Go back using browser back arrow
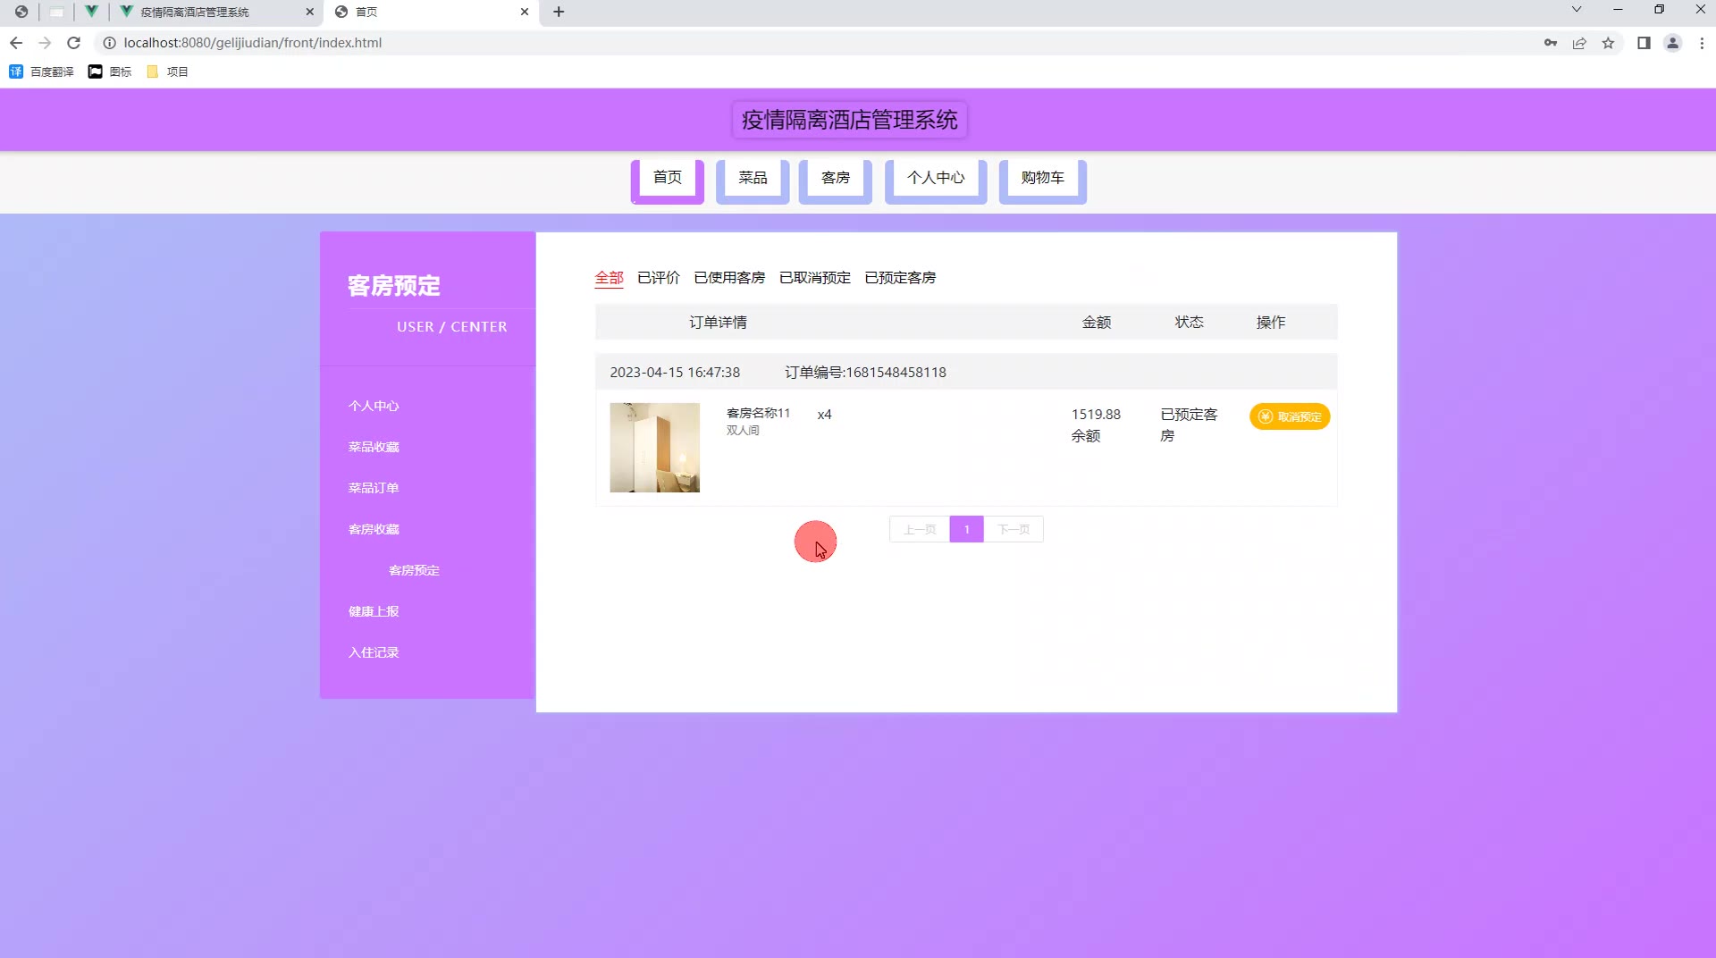 tap(16, 43)
